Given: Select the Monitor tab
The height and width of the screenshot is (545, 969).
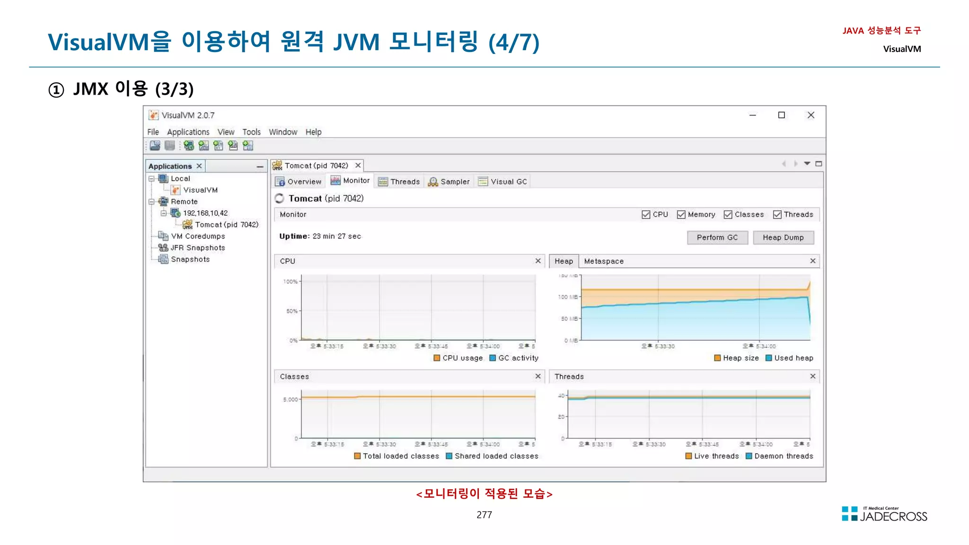Looking at the screenshot, I should 350,181.
